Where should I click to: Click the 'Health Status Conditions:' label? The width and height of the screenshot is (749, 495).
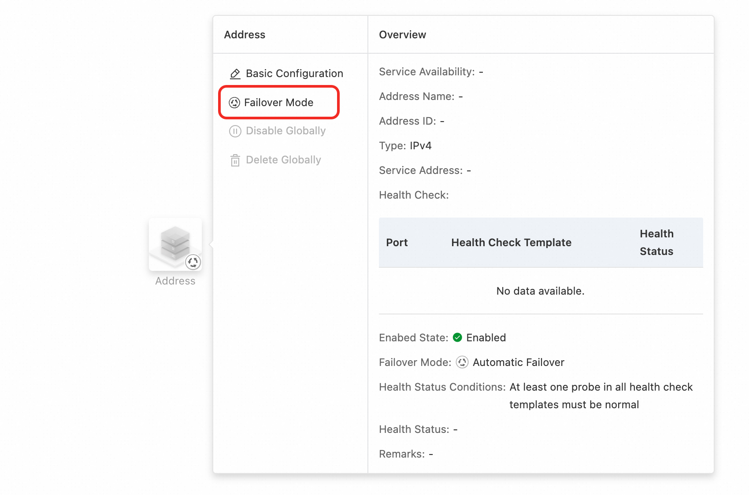tap(442, 387)
